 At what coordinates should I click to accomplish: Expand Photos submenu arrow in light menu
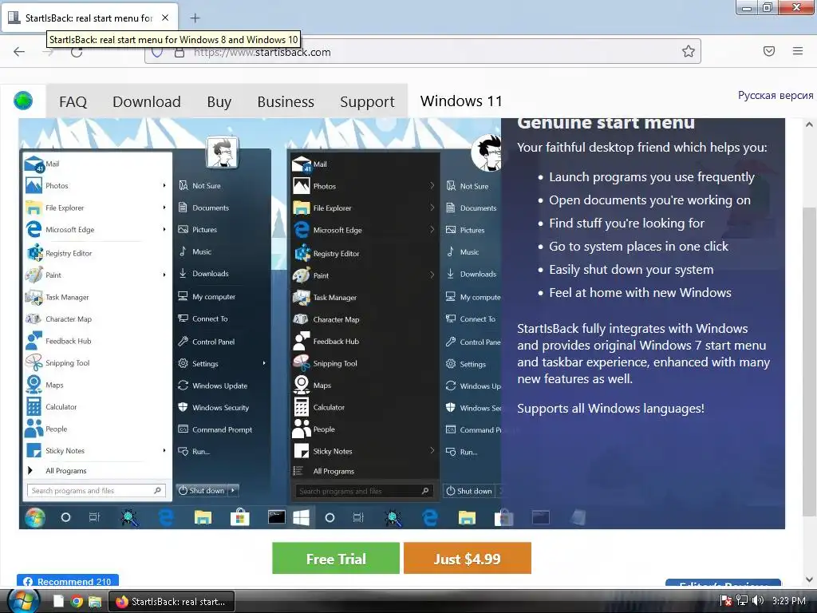click(164, 185)
